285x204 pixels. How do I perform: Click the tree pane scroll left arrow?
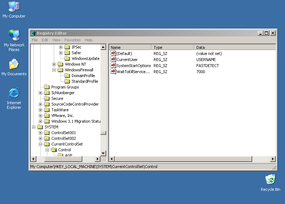(x=33, y=159)
